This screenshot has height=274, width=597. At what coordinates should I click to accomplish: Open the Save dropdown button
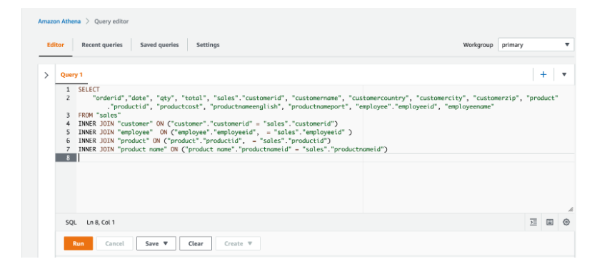(156, 243)
